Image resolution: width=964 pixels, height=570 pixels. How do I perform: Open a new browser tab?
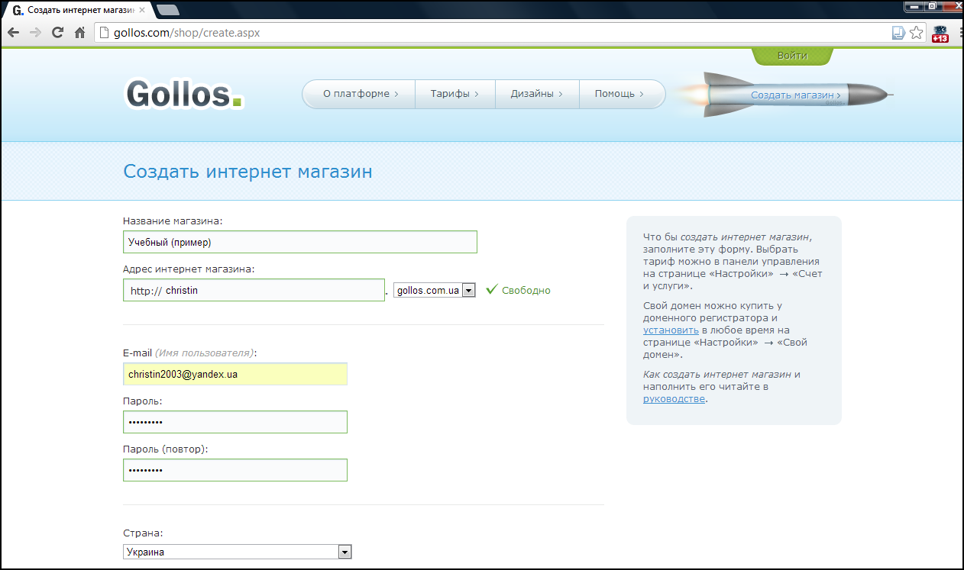click(x=167, y=10)
